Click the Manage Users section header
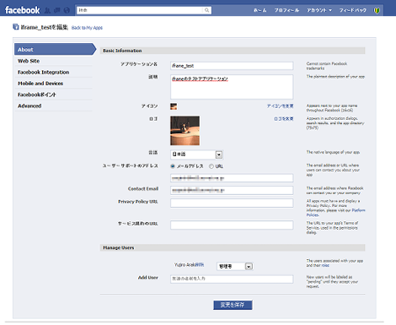This screenshot has width=396, height=325. click(233, 247)
